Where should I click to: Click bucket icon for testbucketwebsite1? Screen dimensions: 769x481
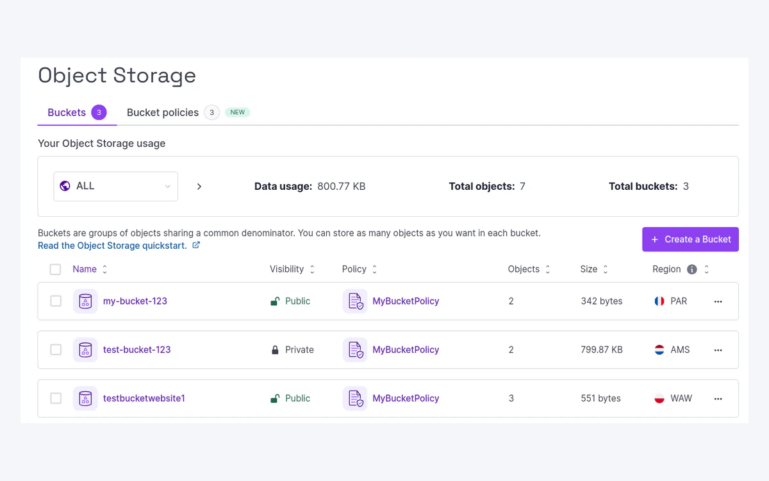[x=85, y=399]
